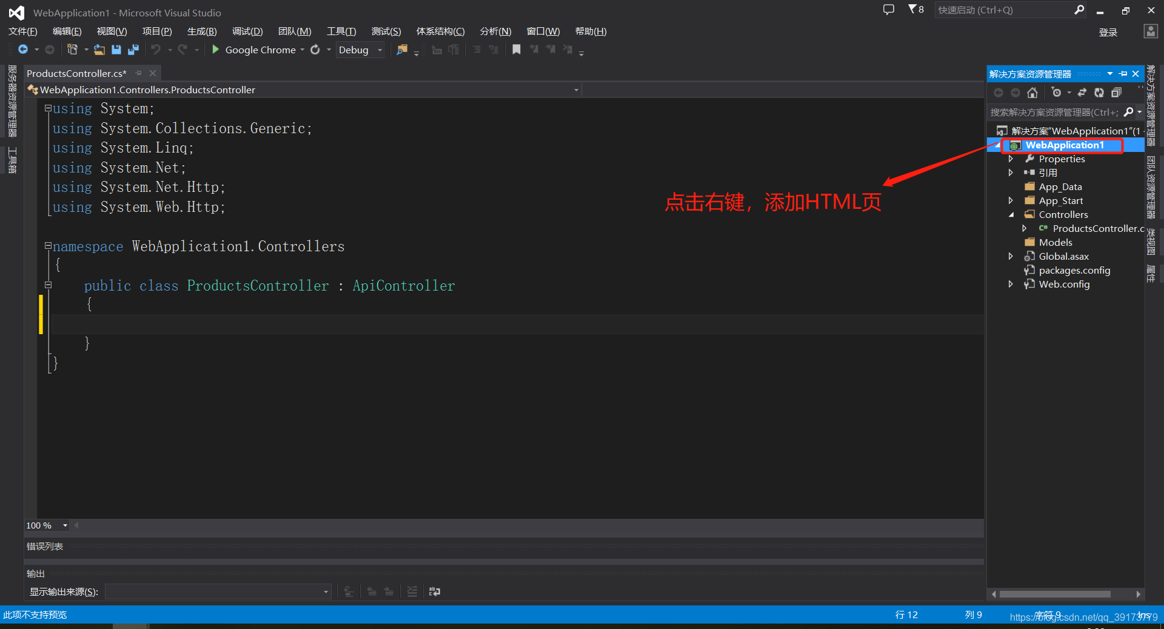
Task: Click the account avatar icon near 登录
Action: [x=1151, y=31]
